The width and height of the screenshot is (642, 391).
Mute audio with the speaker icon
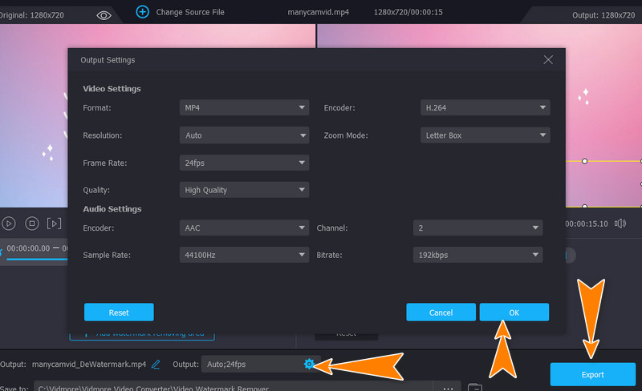tap(620, 224)
